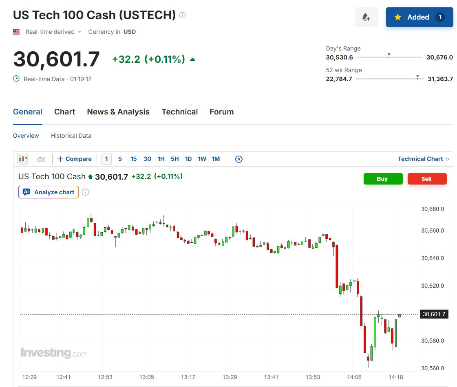The width and height of the screenshot is (457, 387).
Task: Open the General tab
Action: (x=28, y=112)
